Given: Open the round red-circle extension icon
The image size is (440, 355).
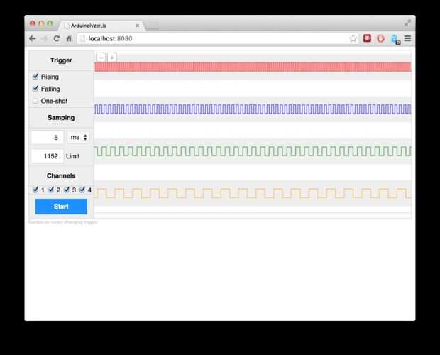Looking at the screenshot, I should [x=380, y=38].
